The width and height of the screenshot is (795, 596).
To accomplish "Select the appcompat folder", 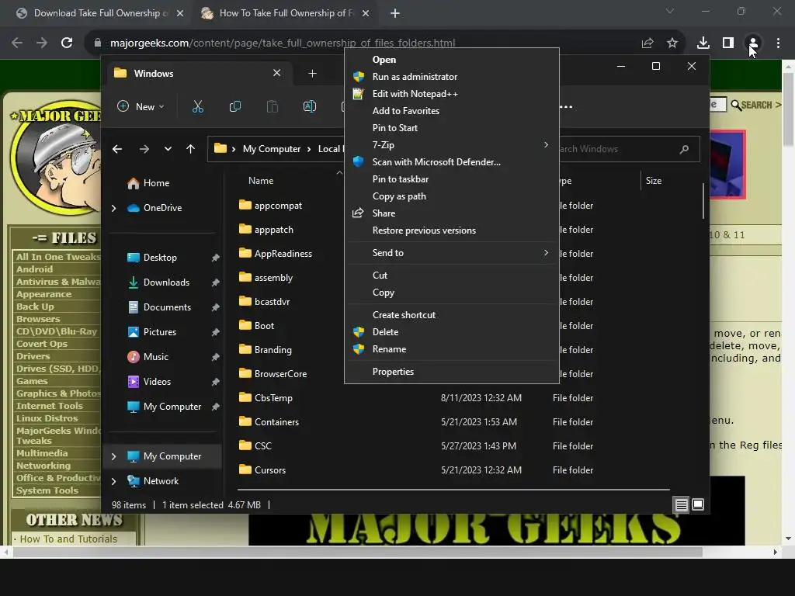I will pyautogui.click(x=278, y=205).
